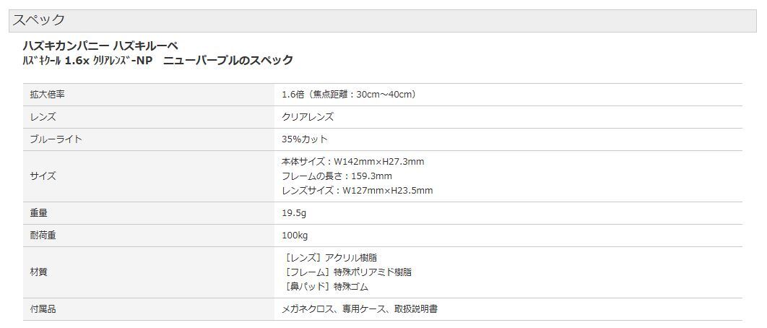The image size is (767, 328).
Task: Click the 35%カット value
Action: (305, 139)
